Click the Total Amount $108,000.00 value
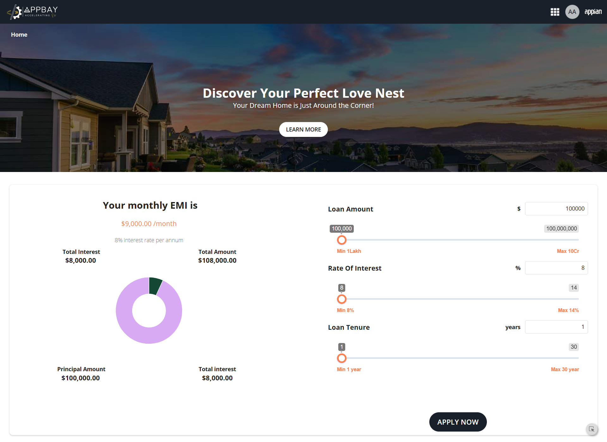The width and height of the screenshot is (607, 442). click(x=217, y=261)
